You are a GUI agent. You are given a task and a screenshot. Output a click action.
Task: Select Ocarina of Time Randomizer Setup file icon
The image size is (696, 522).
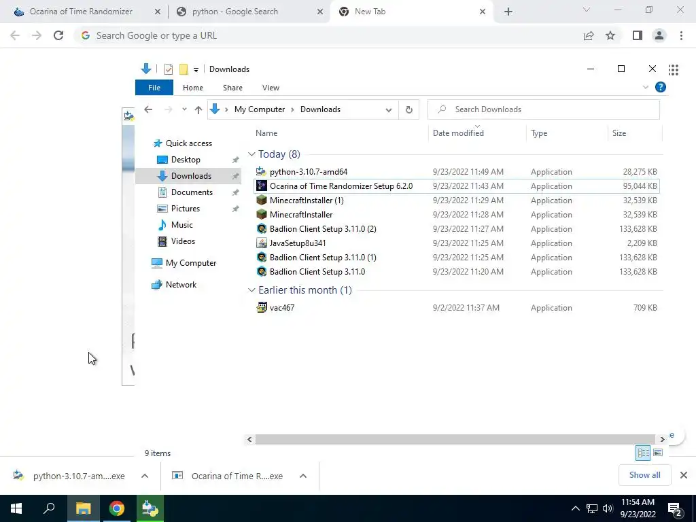pyautogui.click(x=262, y=186)
